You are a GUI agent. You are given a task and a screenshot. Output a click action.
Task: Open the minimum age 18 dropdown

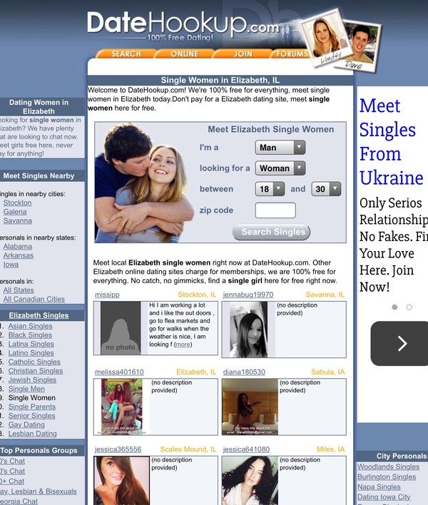tap(269, 189)
